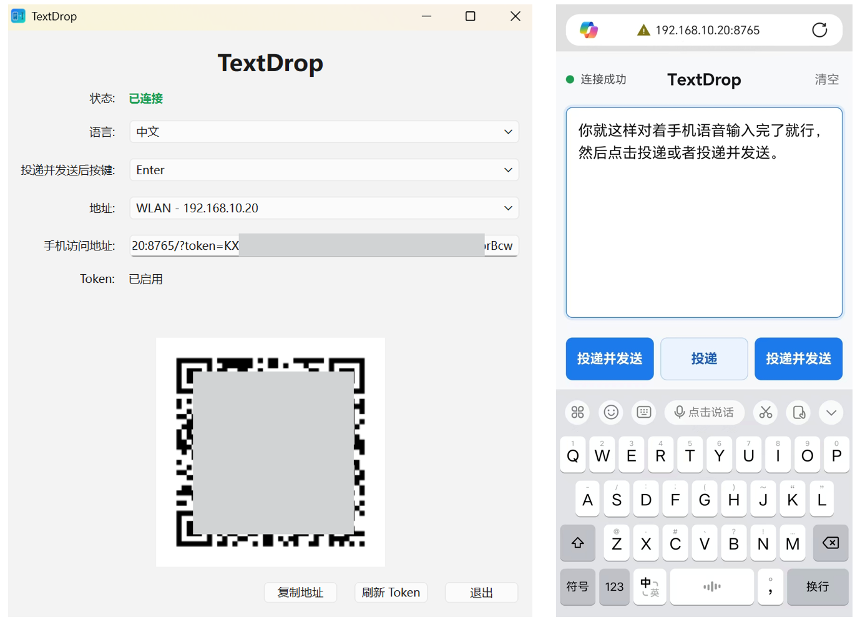Tap the X key on phone keyboard
Screen dimensions: 865x622
pos(646,543)
